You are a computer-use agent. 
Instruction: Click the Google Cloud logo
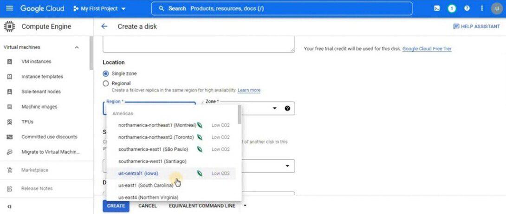(x=42, y=8)
